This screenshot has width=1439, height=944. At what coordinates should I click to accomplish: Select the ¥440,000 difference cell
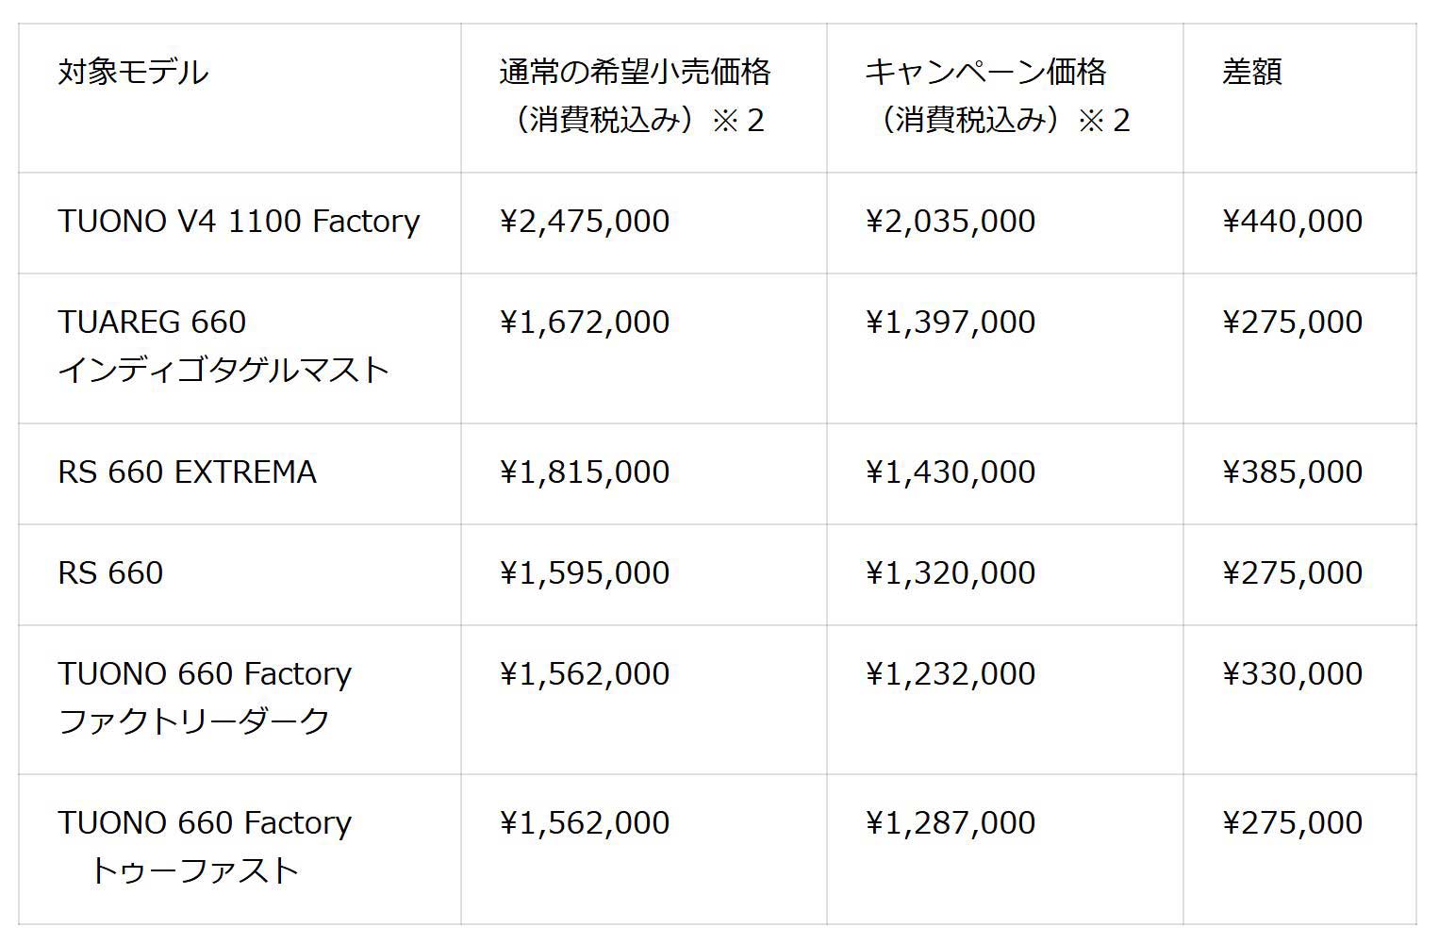point(1292,222)
